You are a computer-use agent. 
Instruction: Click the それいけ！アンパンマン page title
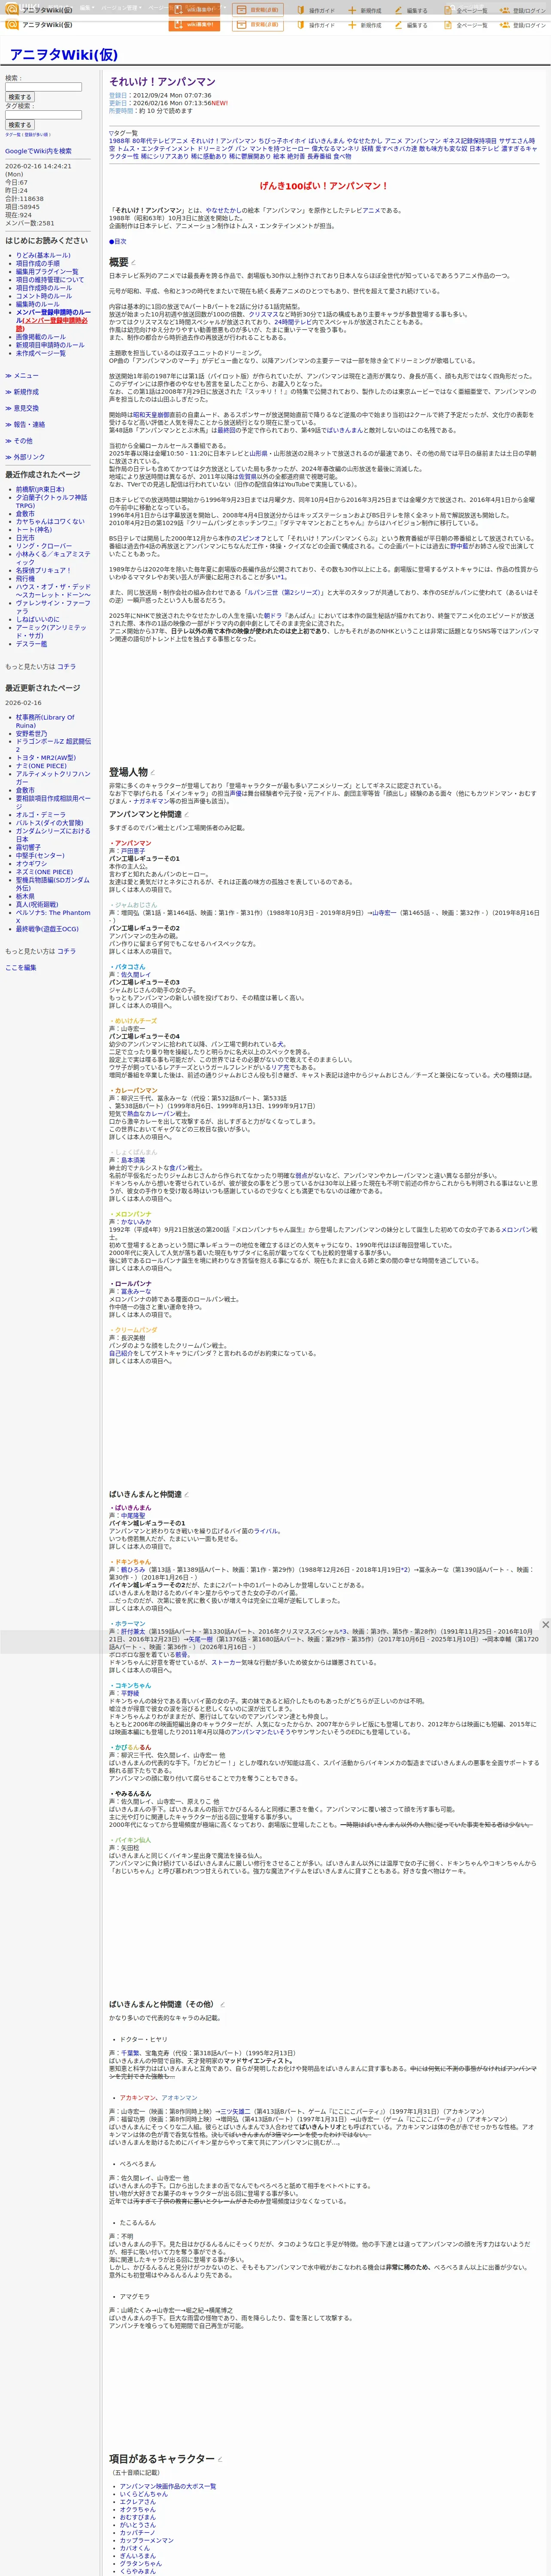[x=162, y=81]
